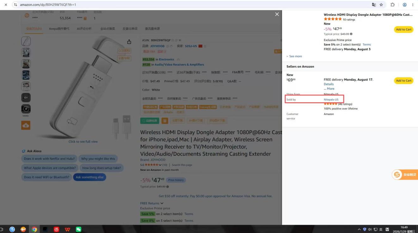This screenshot has width=418, height=233.
Task: Select the second product thumbnail
Action: click(x=26, y=52)
